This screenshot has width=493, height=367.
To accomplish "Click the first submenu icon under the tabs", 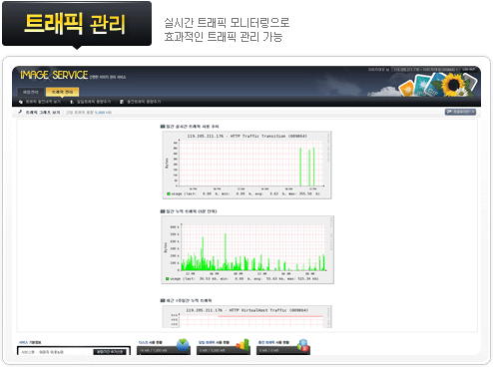I will pos(21,102).
